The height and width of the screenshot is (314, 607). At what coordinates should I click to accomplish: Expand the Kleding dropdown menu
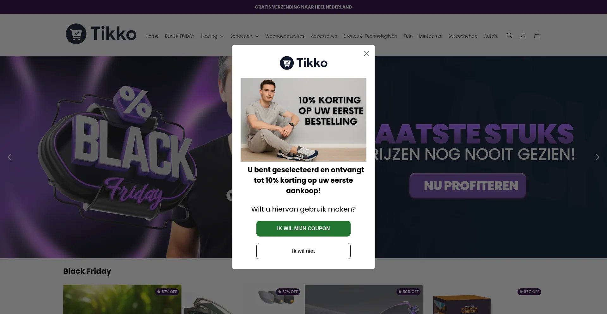click(x=212, y=36)
